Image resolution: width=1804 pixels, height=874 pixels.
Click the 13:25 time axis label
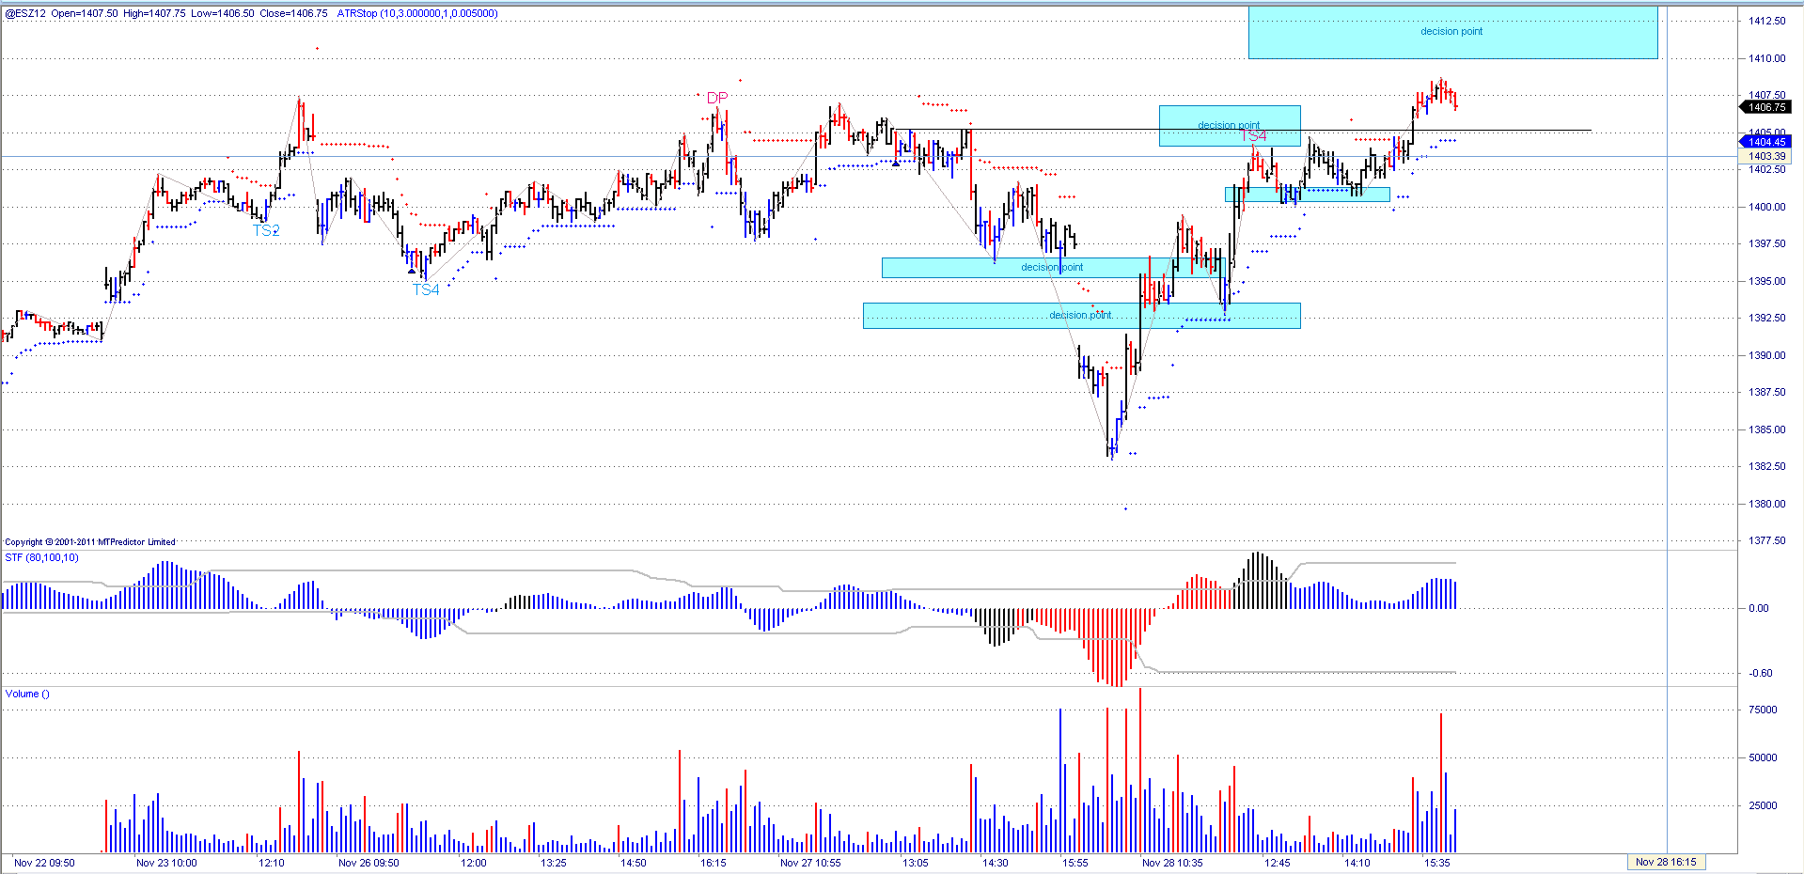(x=554, y=863)
